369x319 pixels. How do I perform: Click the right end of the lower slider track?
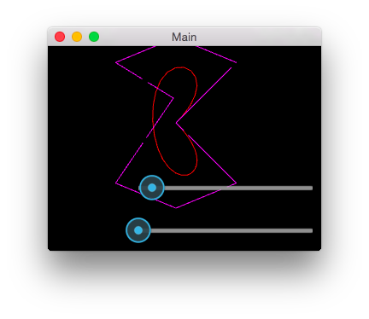point(311,230)
